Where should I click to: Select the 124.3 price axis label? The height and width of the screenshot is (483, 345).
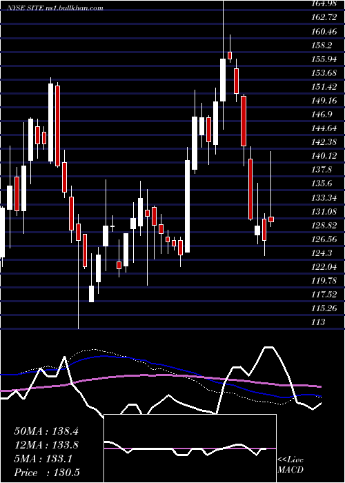[322, 253]
